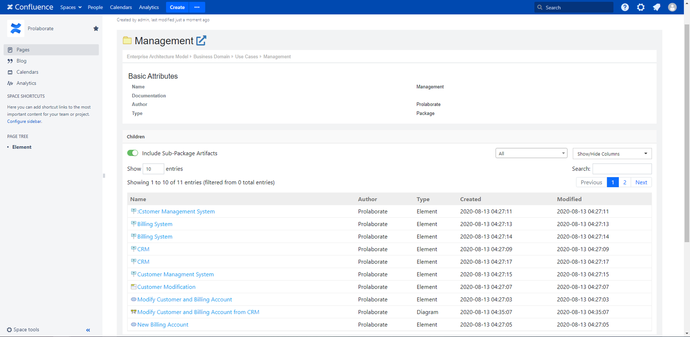
Task: Click Use Cases breadcrumb
Action: pyautogui.click(x=246, y=57)
